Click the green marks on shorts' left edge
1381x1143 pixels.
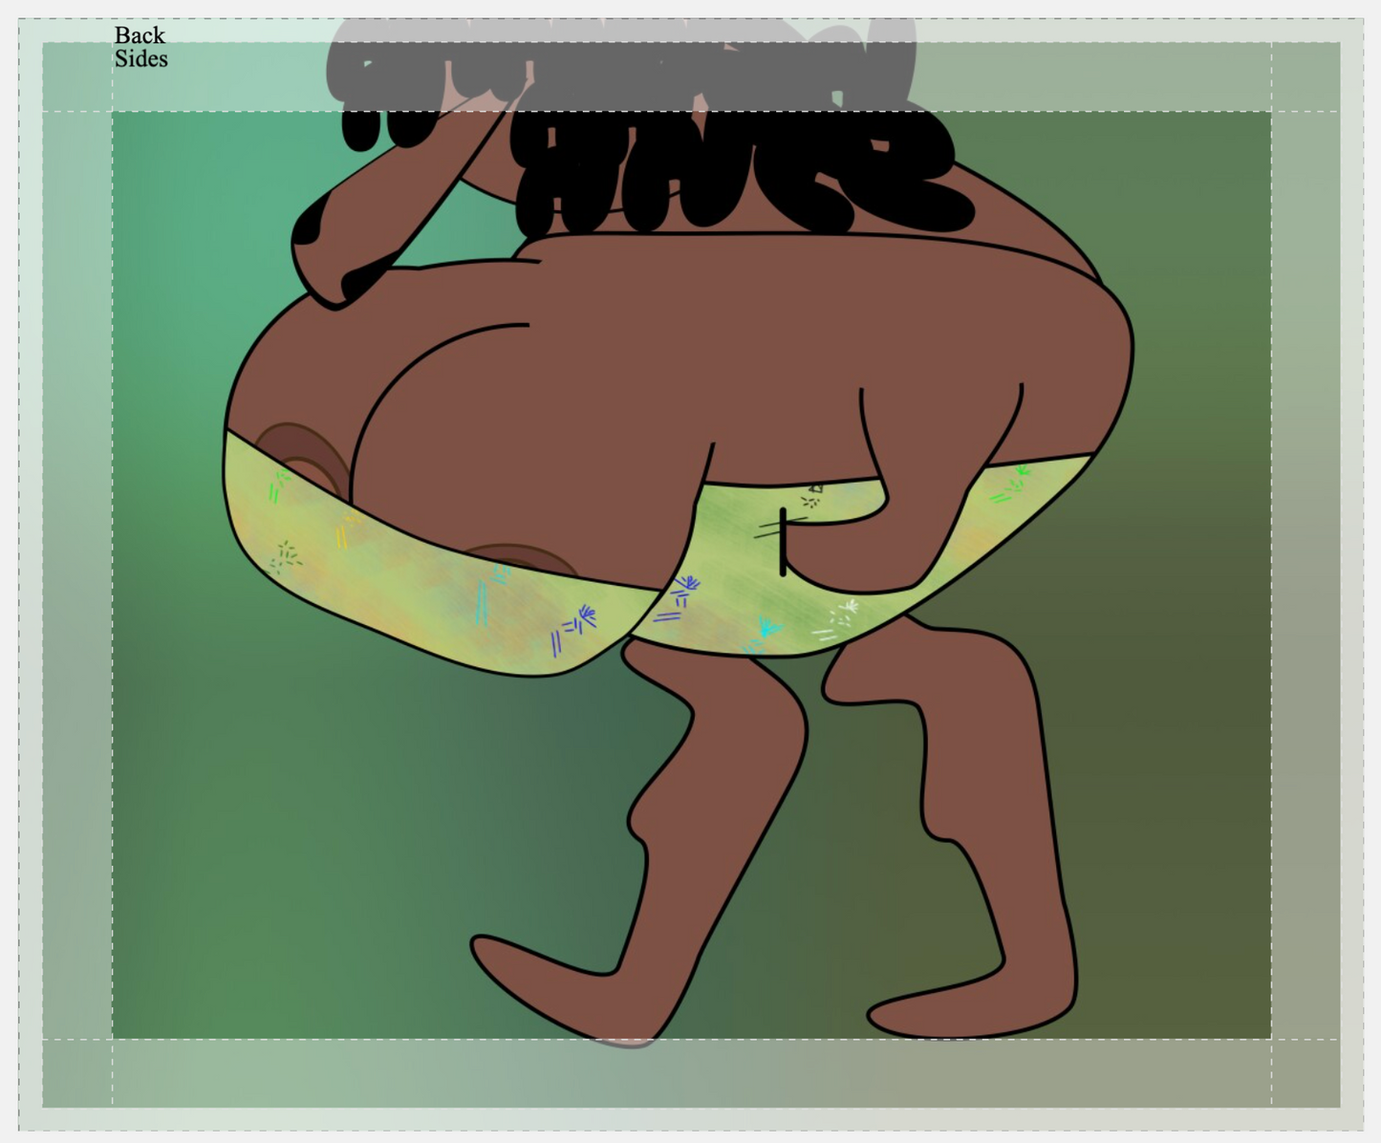click(x=277, y=485)
